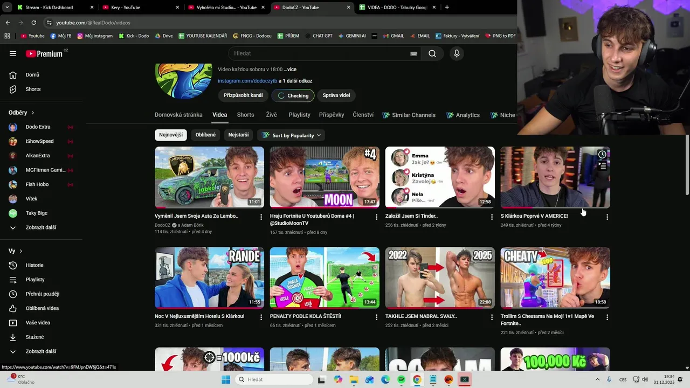
Task: Click the browser address bar URL
Action: 93,23
